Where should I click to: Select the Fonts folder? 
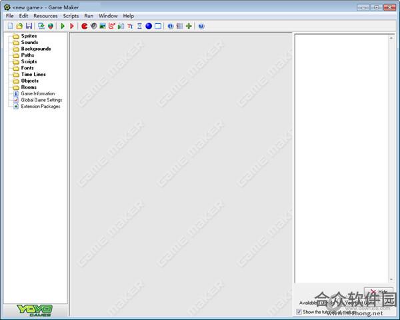pyautogui.click(x=27, y=68)
